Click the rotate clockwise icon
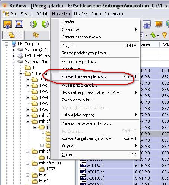This screenshot has height=185, width=169. (45, 24)
